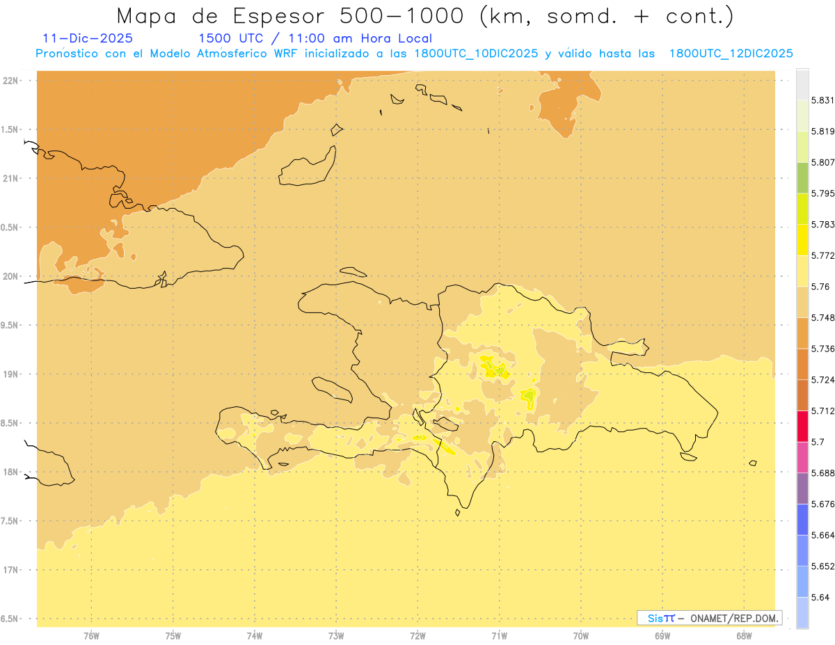Click the '18N' latitude label
Viewport: 835px width, 645px height.
(x=11, y=472)
